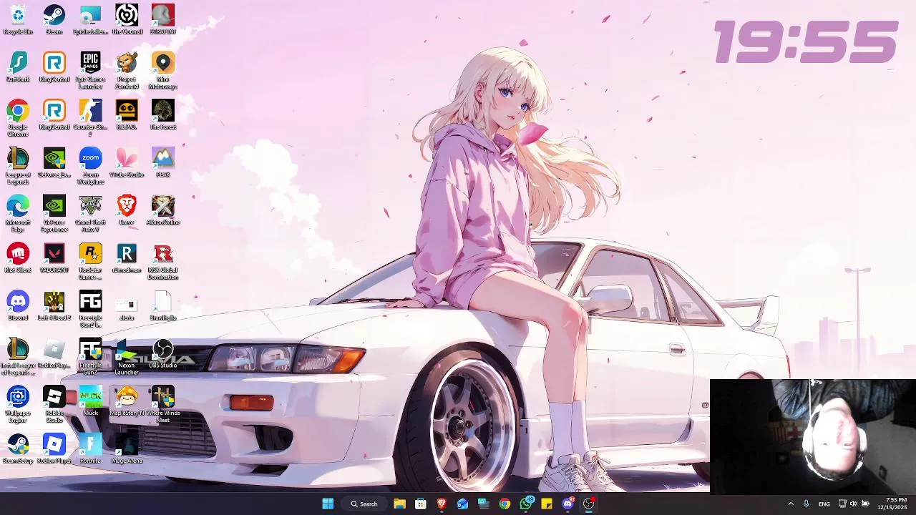
Task: Open Where Winds Meet desktop shortcut
Action: point(163,405)
